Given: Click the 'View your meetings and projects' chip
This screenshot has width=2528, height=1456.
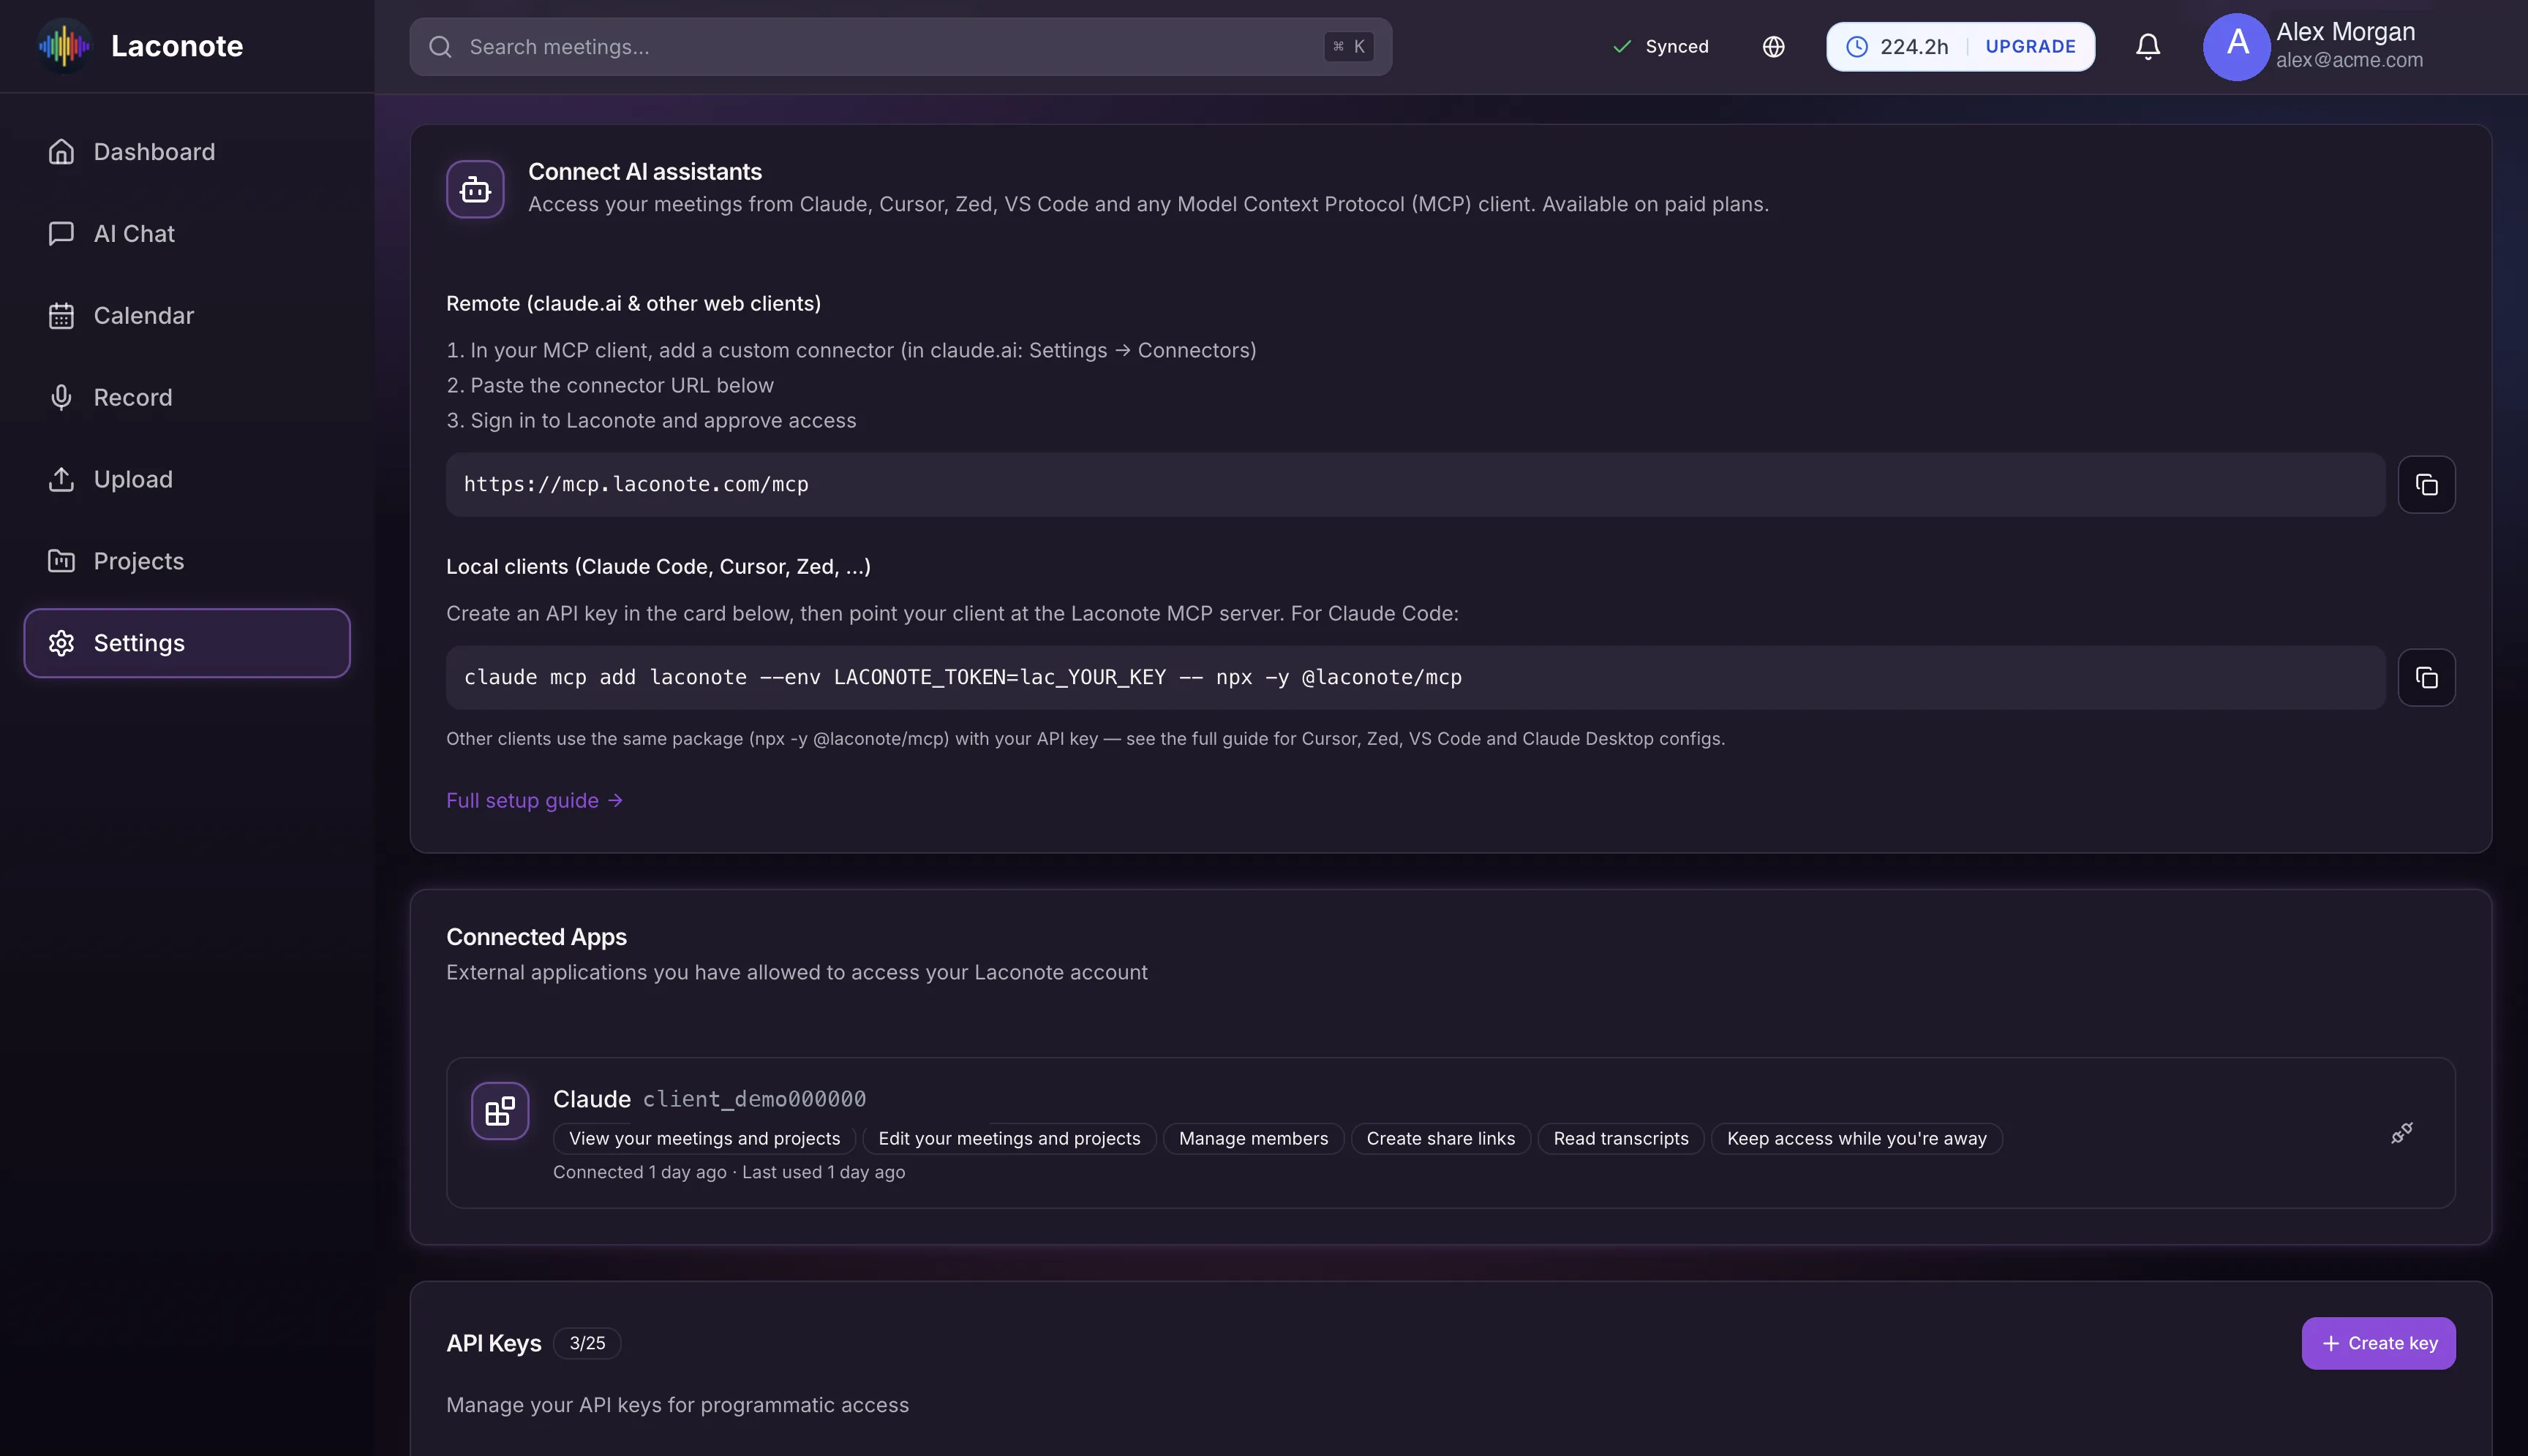Looking at the screenshot, I should [704, 1139].
